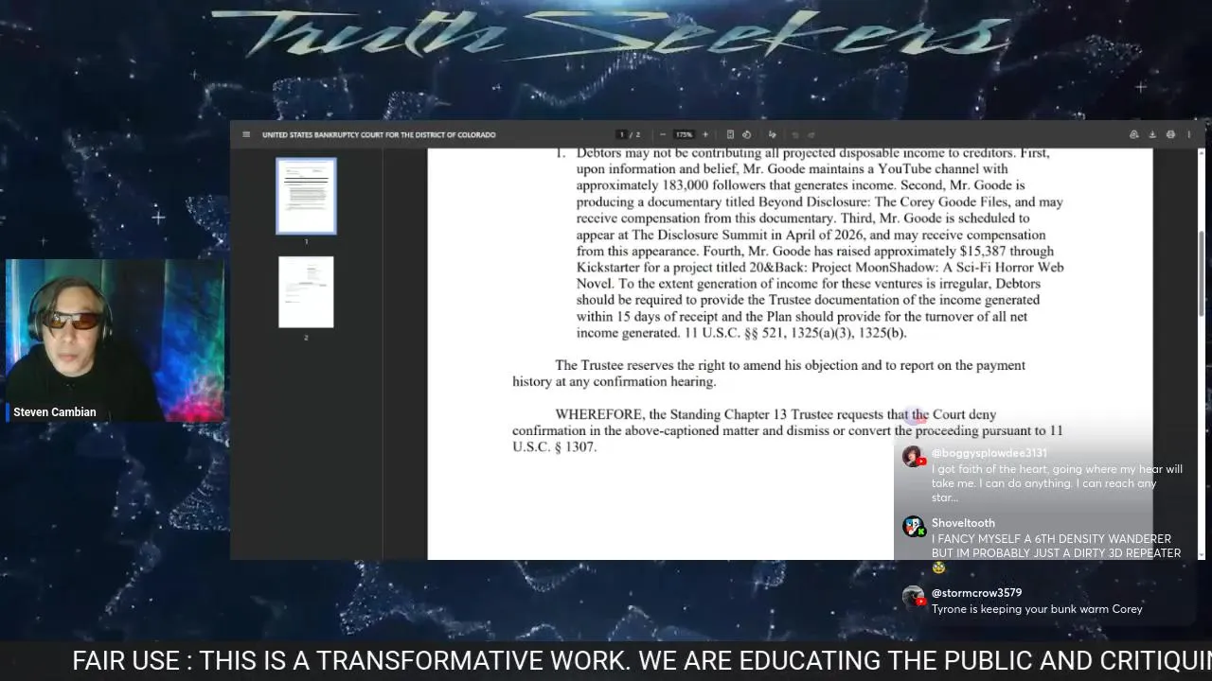This screenshot has height=681, width=1212.
Task: Click the undo icon in PDF toolbar
Action: click(794, 134)
